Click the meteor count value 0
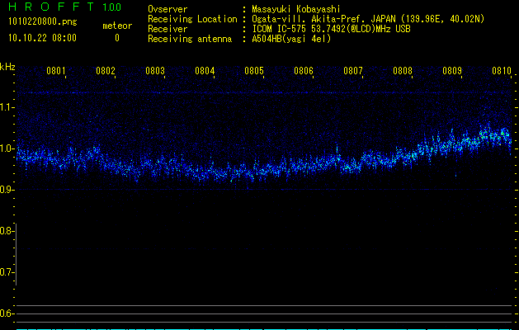519x330 pixels. (x=116, y=38)
